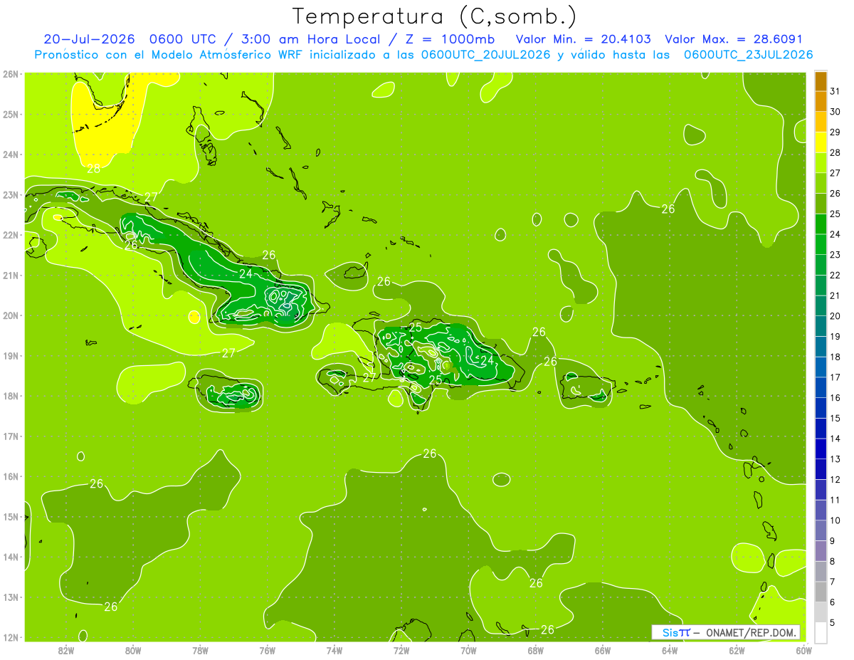Click the '72W' longitude axis label
Image resolution: width=854 pixels, height=660 pixels.
click(x=401, y=651)
